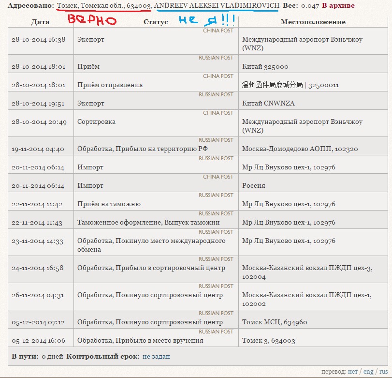Viewport: 392px width, 378px height.
Task: Click the date '19-11-2014 04:40'
Action: [38, 149]
